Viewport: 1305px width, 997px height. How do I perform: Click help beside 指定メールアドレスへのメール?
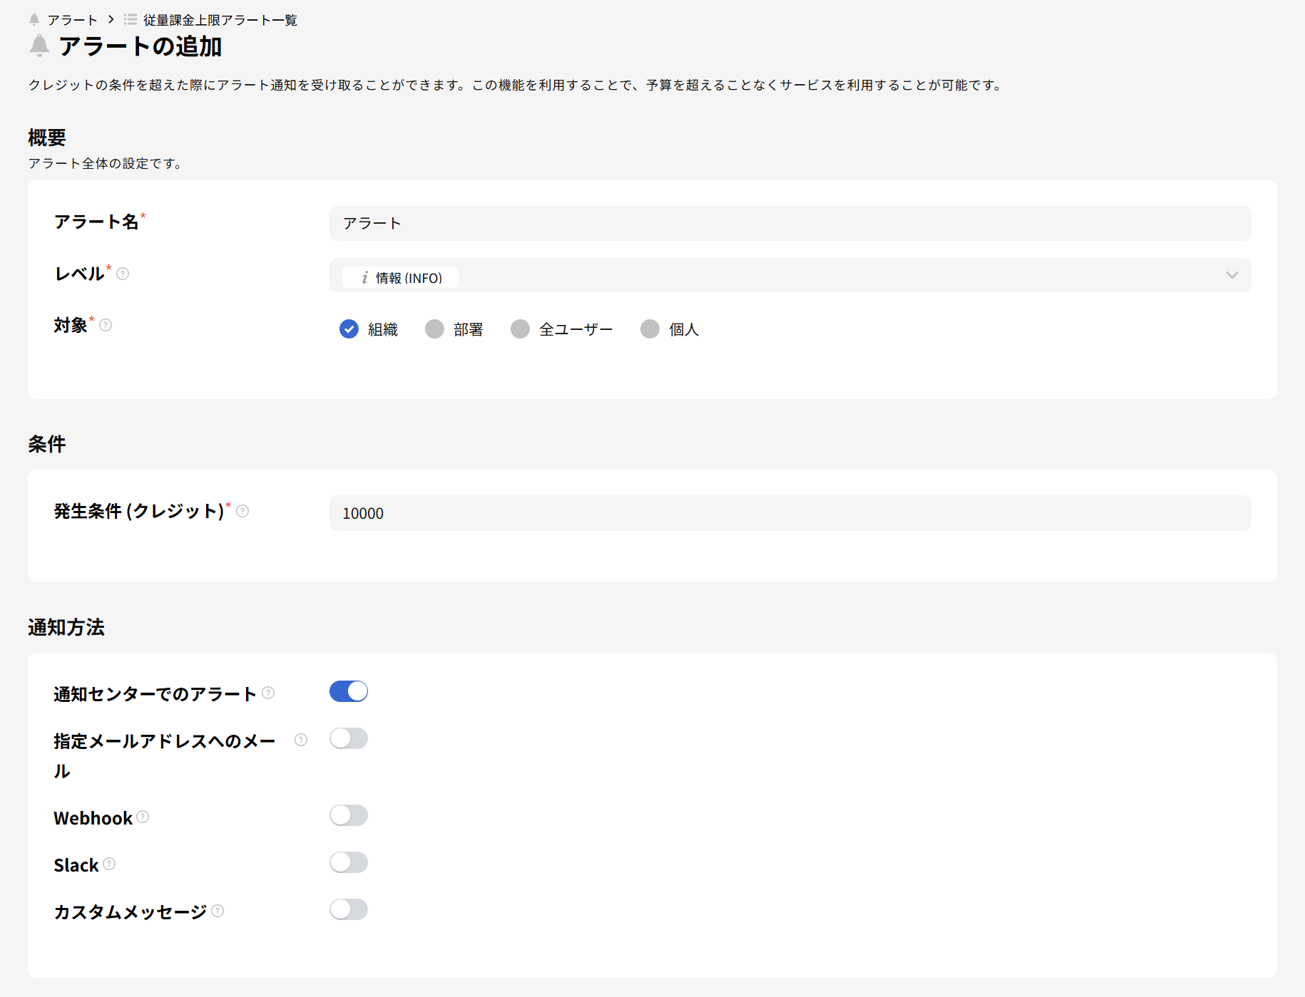301,740
